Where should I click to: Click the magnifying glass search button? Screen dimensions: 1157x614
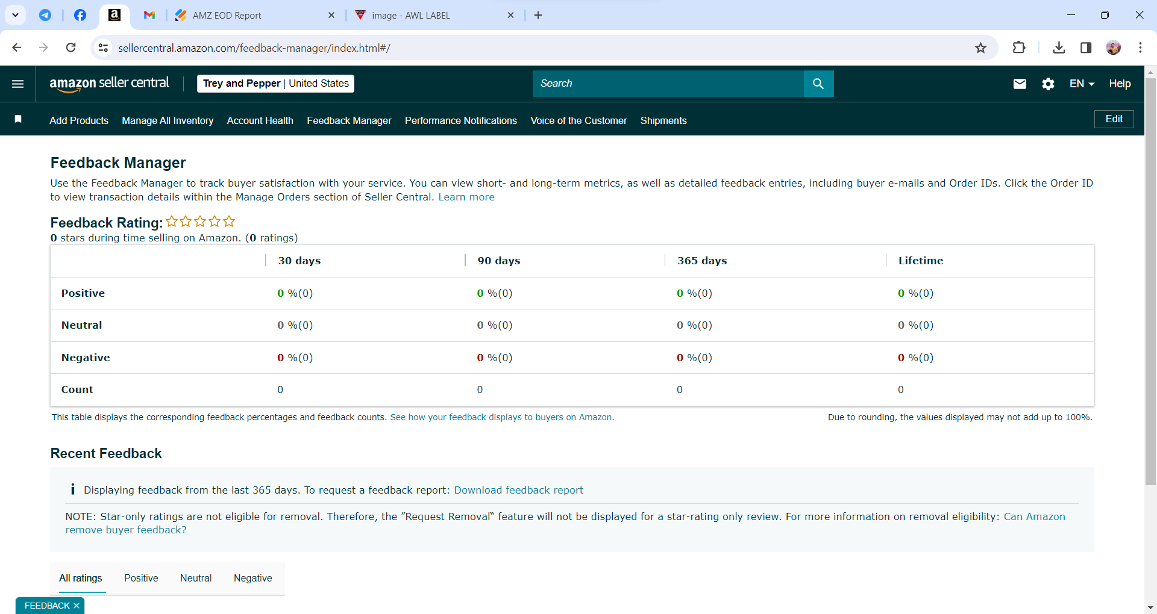818,84
